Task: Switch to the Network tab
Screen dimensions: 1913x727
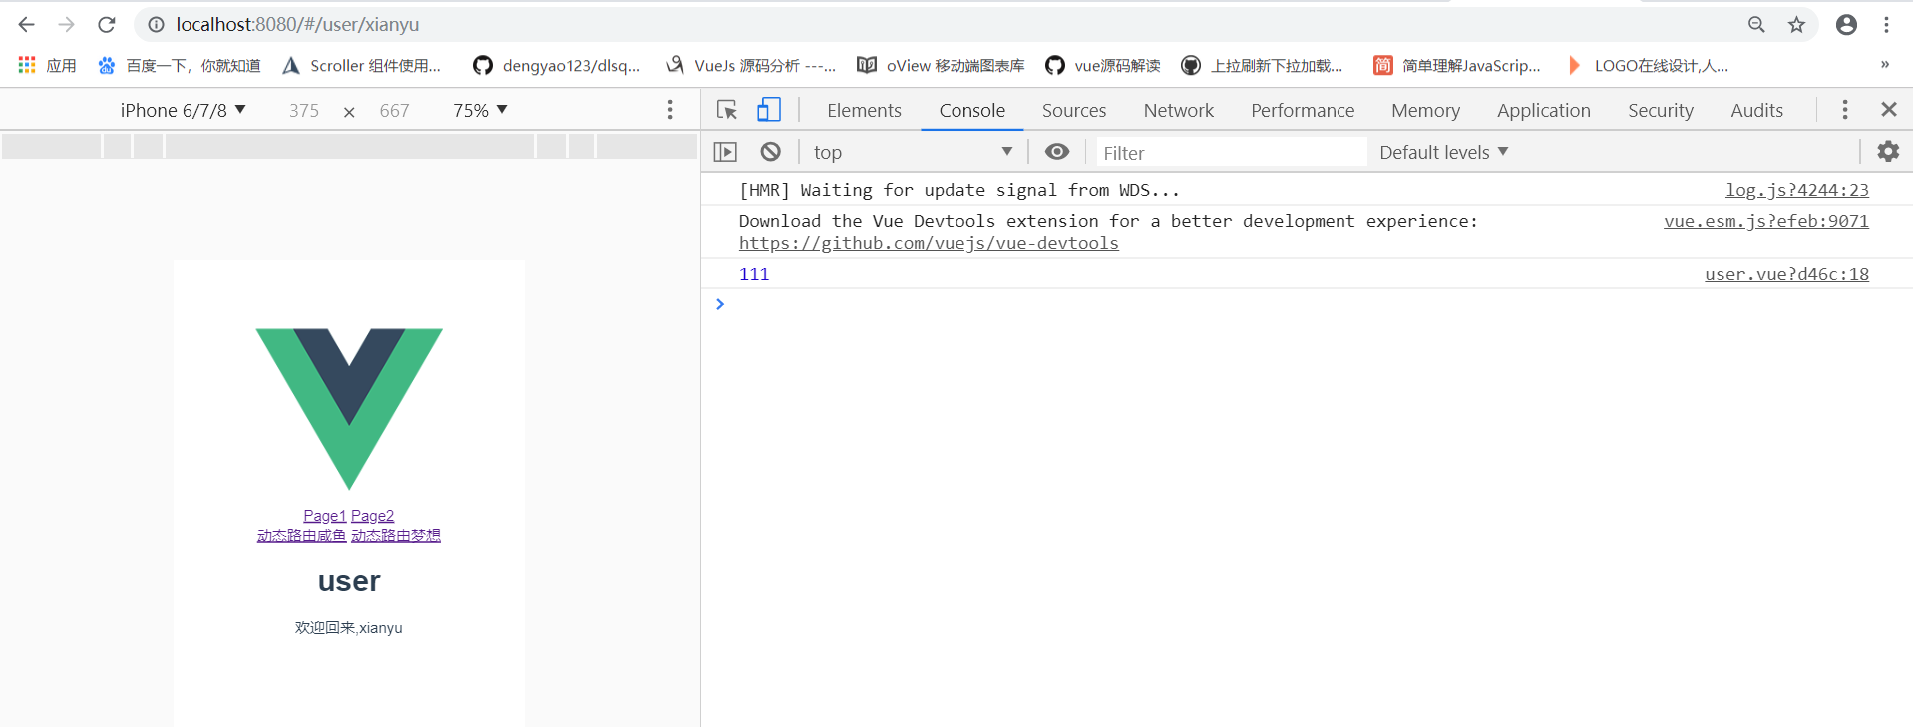Action: pyautogui.click(x=1179, y=111)
